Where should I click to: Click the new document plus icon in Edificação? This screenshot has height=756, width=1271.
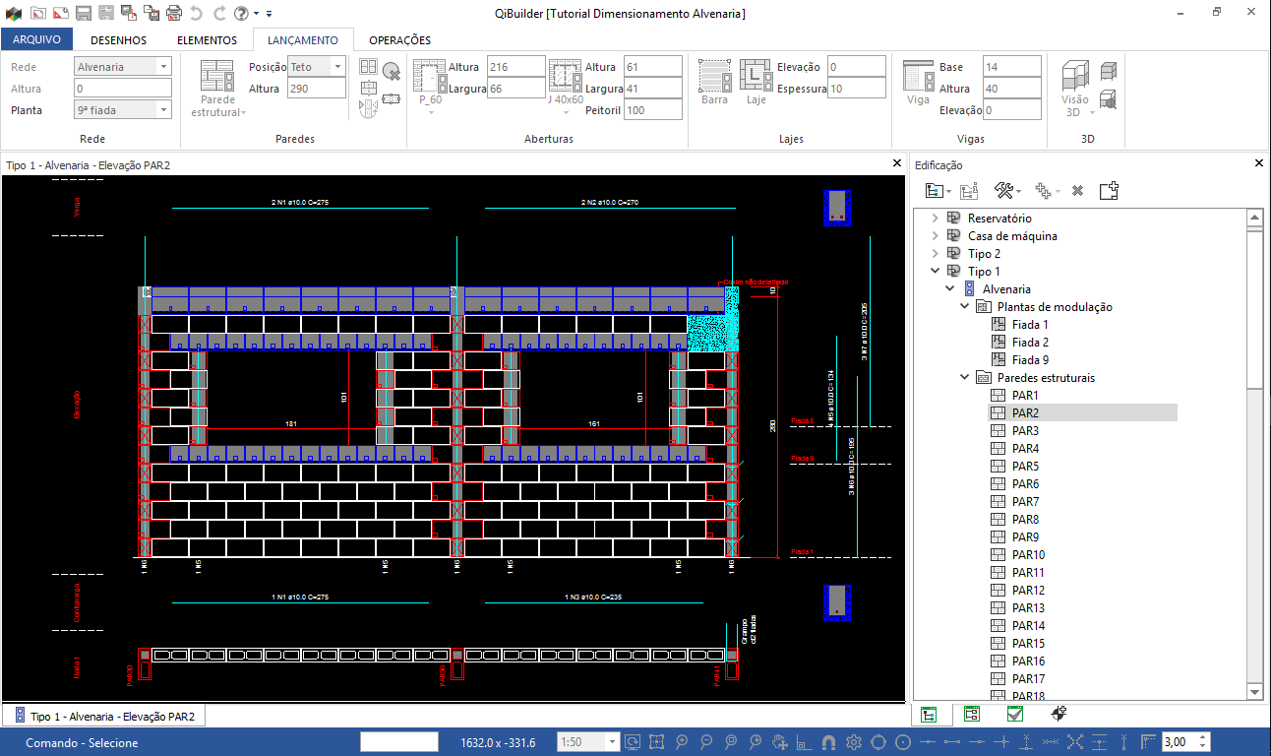(1109, 191)
